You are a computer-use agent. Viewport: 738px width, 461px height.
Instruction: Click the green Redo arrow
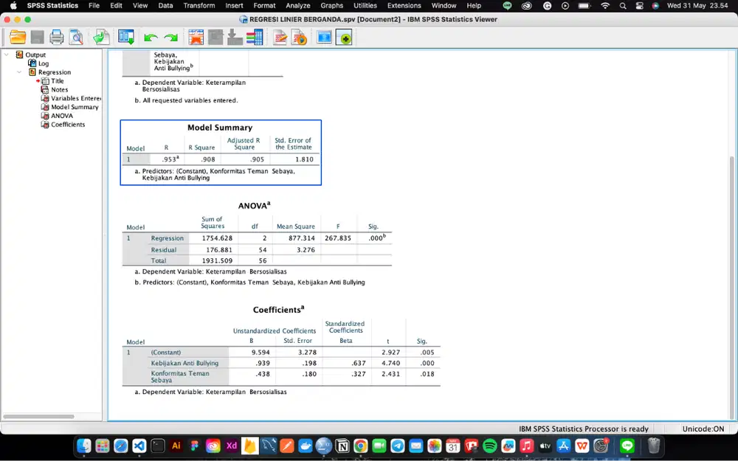pyautogui.click(x=171, y=38)
